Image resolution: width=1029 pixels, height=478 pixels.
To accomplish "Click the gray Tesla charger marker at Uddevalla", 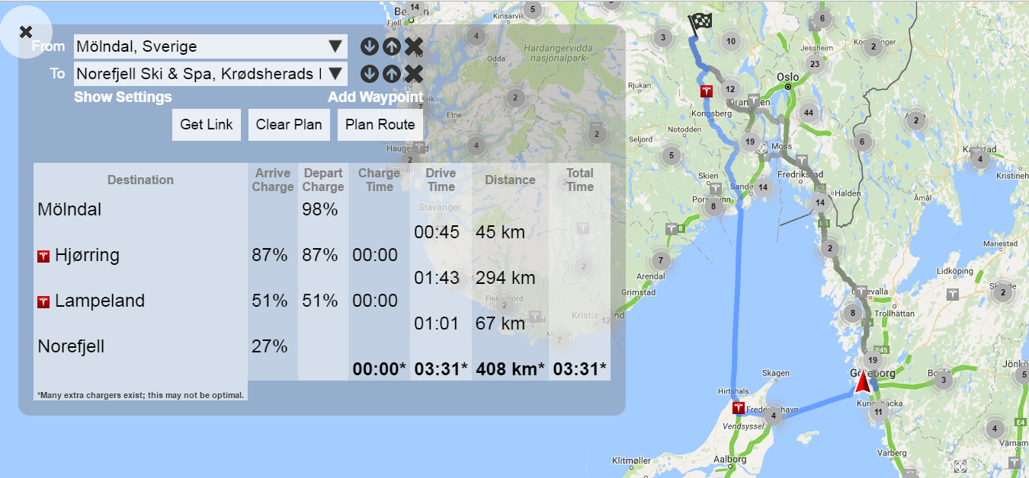I will (x=861, y=291).
